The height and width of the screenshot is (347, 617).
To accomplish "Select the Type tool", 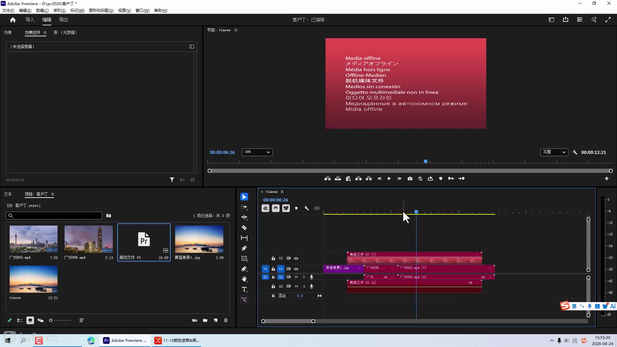I will click(244, 289).
